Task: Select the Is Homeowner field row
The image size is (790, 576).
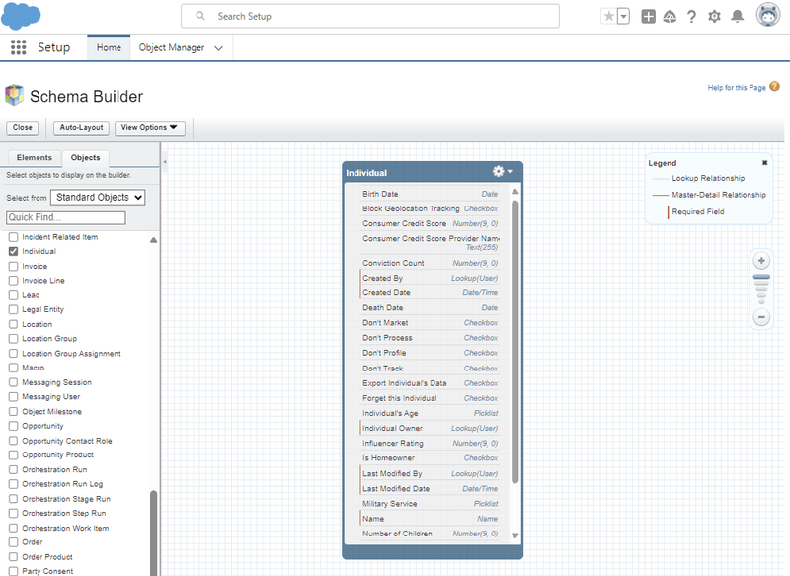Action: [x=430, y=458]
